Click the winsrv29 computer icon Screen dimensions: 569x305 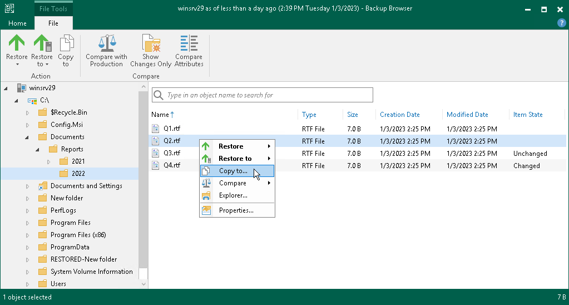21,88
